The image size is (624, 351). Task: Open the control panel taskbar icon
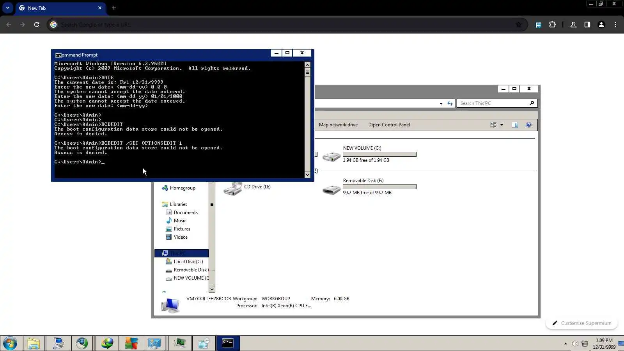[x=154, y=344]
